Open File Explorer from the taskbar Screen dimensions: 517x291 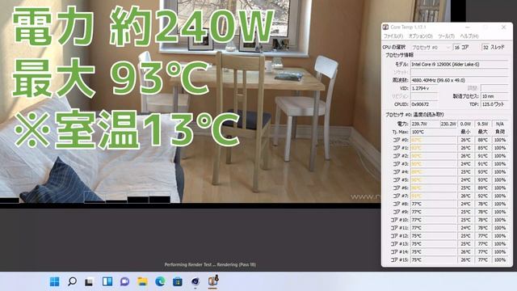(142, 281)
